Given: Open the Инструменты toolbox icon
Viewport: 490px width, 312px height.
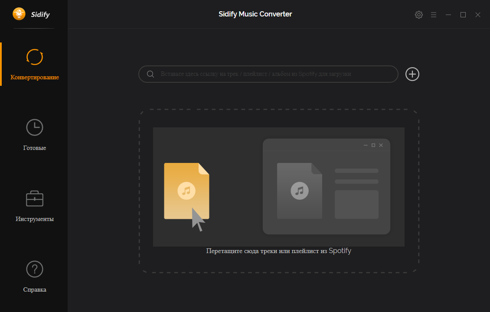Looking at the screenshot, I should pos(35,198).
